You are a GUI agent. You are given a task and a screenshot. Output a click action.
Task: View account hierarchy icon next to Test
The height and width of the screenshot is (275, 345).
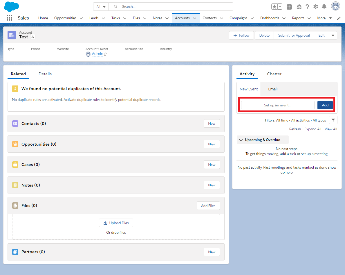pos(33,37)
